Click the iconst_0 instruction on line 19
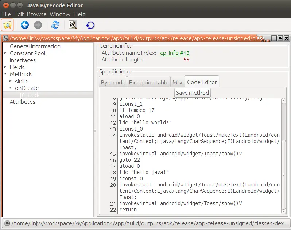 [x=131, y=178]
